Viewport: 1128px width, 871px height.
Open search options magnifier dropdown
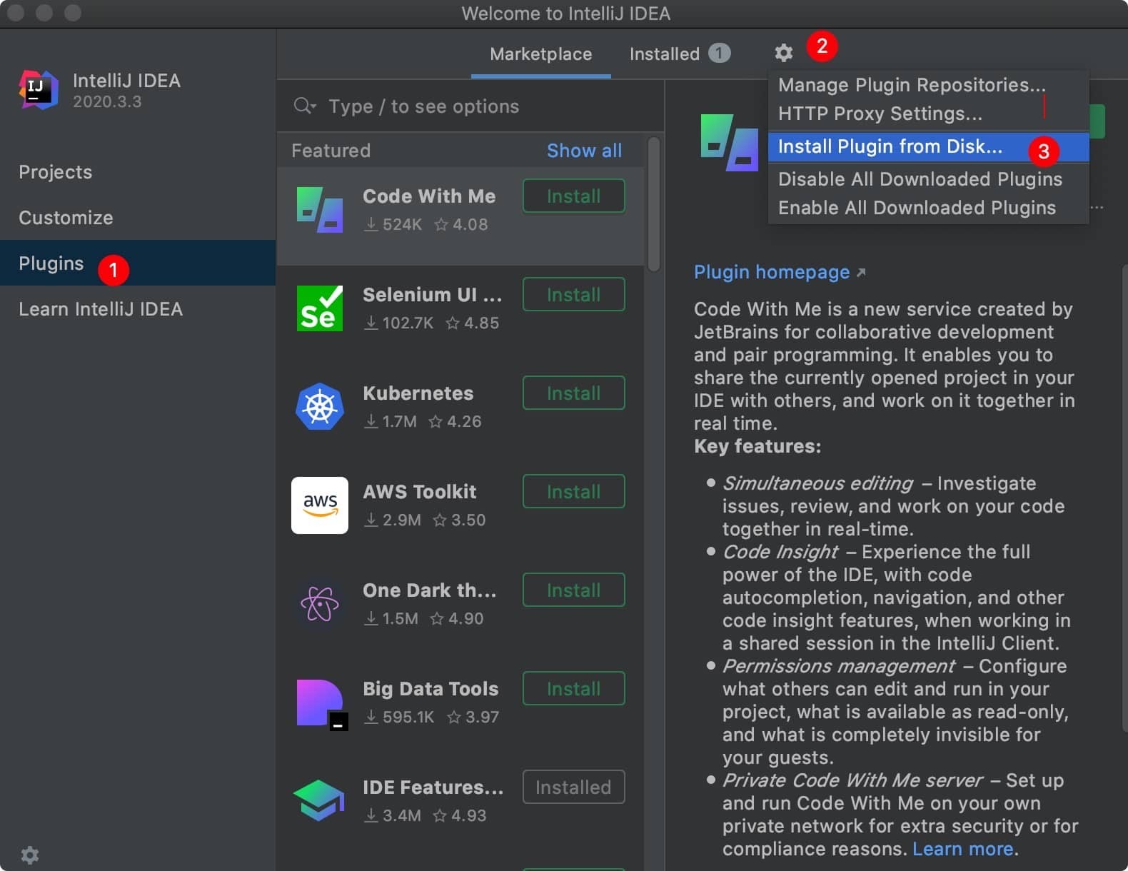point(304,106)
